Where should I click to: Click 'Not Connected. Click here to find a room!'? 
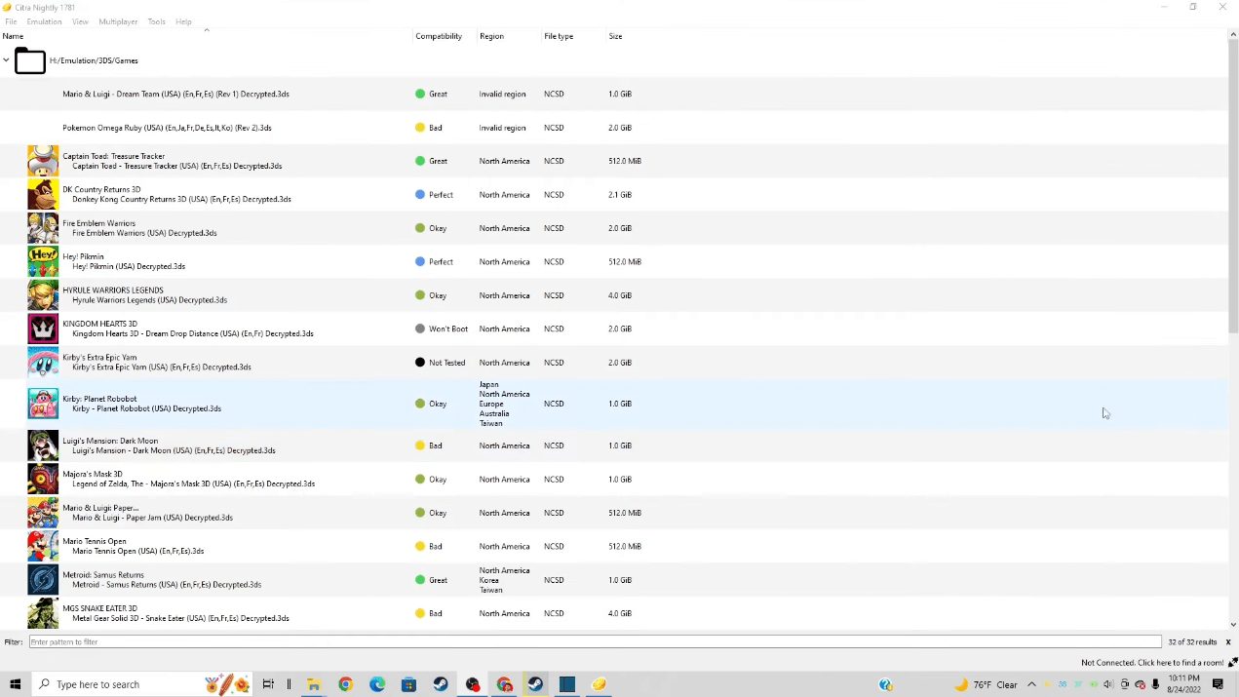point(1152,663)
